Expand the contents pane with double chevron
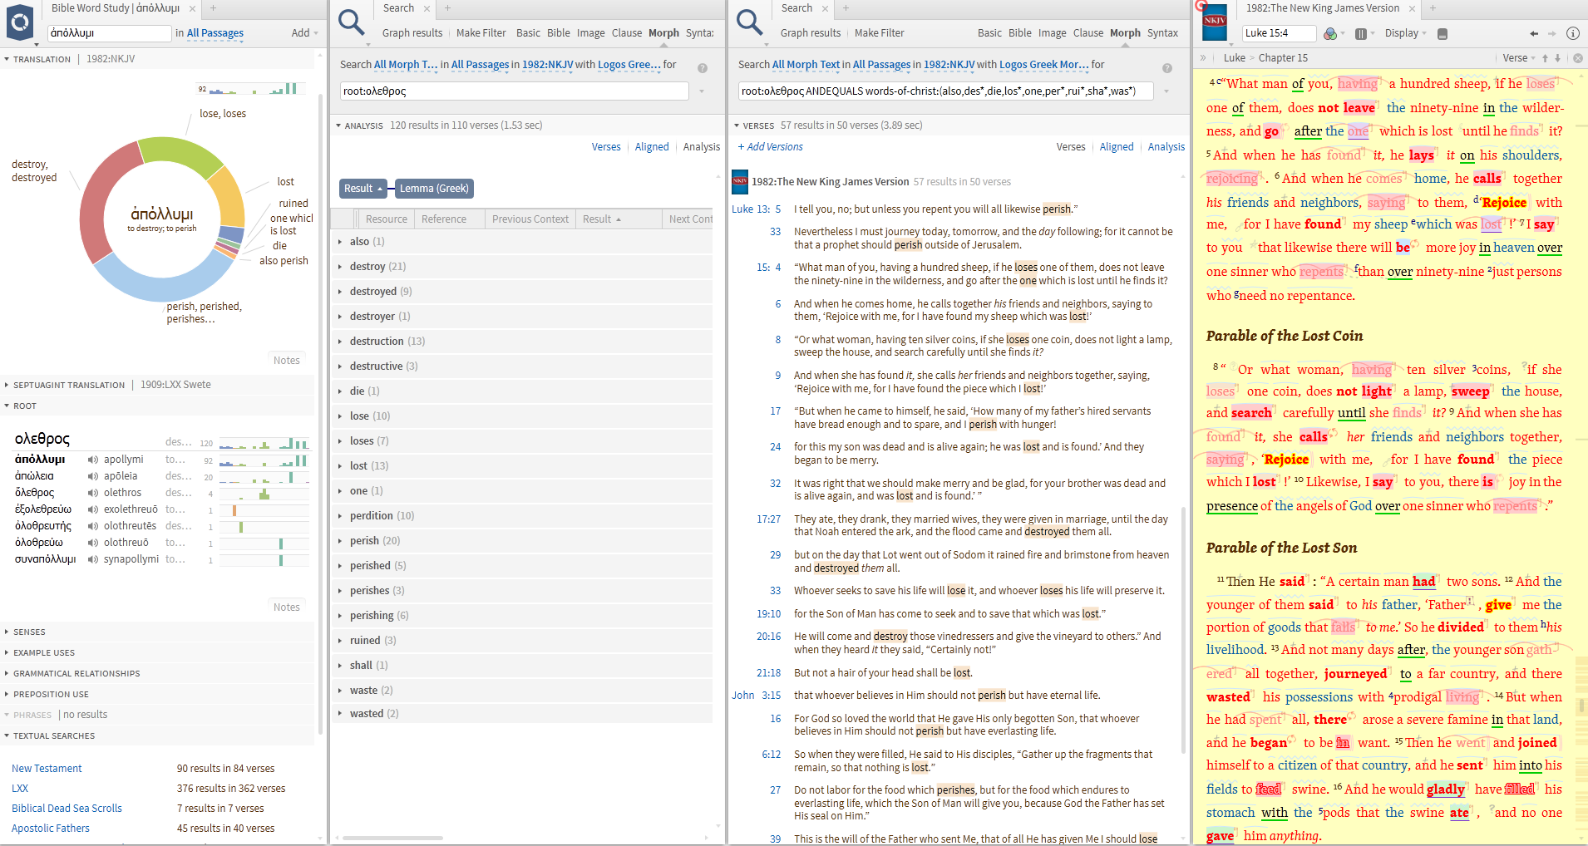 (x=1202, y=58)
